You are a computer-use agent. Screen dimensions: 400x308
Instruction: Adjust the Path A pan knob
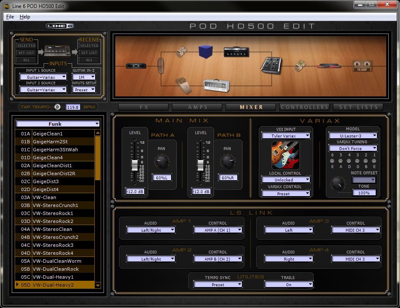point(162,161)
